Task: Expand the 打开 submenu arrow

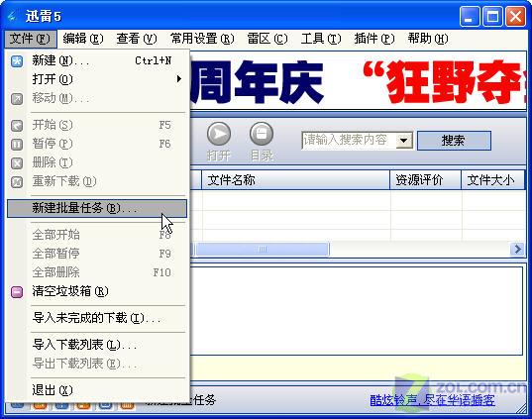Action: pos(179,79)
